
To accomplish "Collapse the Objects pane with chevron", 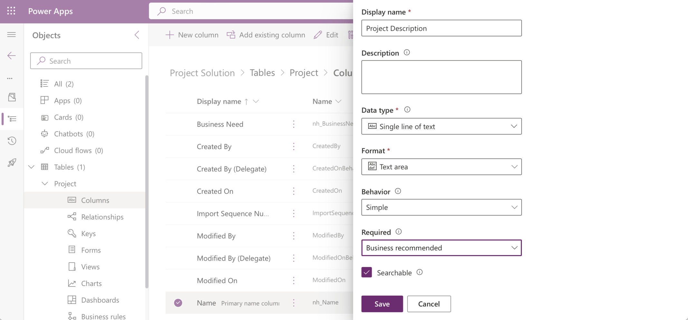I will point(137,35).
